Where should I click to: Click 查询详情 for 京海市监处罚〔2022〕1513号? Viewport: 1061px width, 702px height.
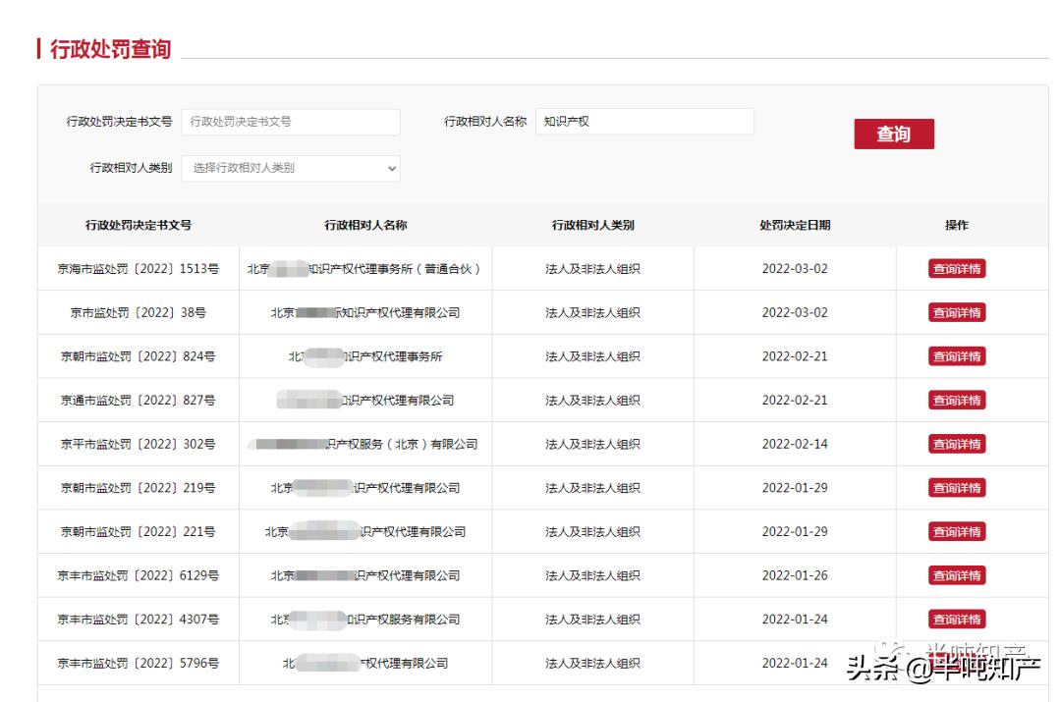956,268
